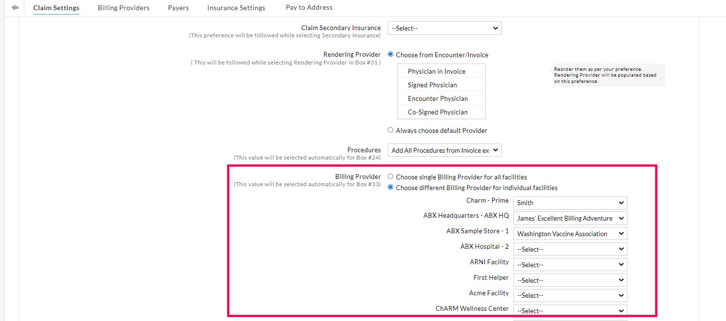726x321 pixels.
Task: Click the back arrow to return
Action: coord(15,7)
